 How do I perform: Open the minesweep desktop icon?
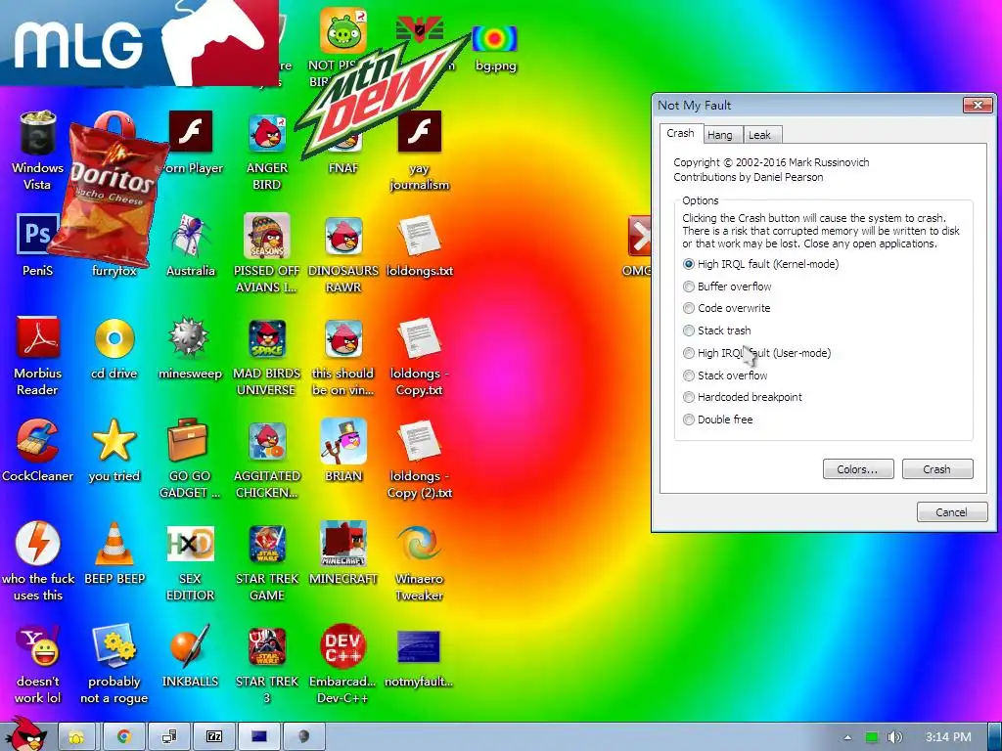pos(190,337)
